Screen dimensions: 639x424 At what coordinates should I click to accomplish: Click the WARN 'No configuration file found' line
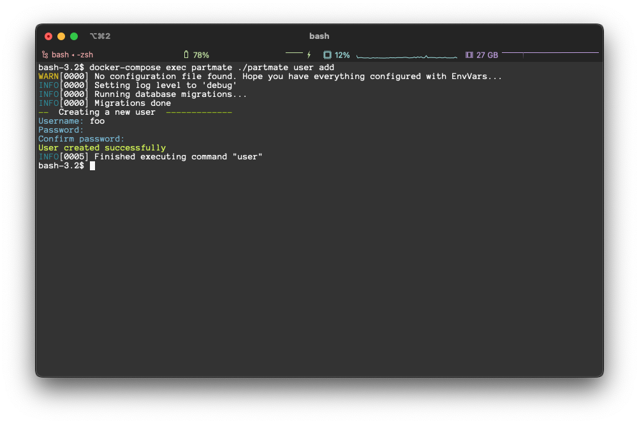click(x=270, y=77)
